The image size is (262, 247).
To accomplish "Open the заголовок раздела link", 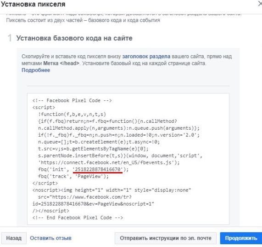I will pyautogui.click(x=146, y=57).
